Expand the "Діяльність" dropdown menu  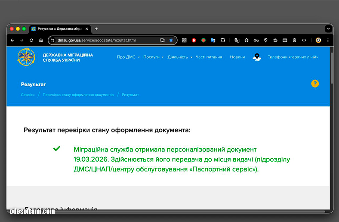[179, 57]
